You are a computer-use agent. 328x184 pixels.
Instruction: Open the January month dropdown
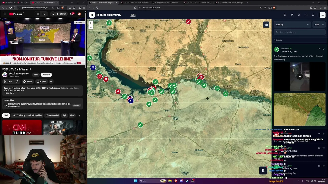tap(292, 25)
